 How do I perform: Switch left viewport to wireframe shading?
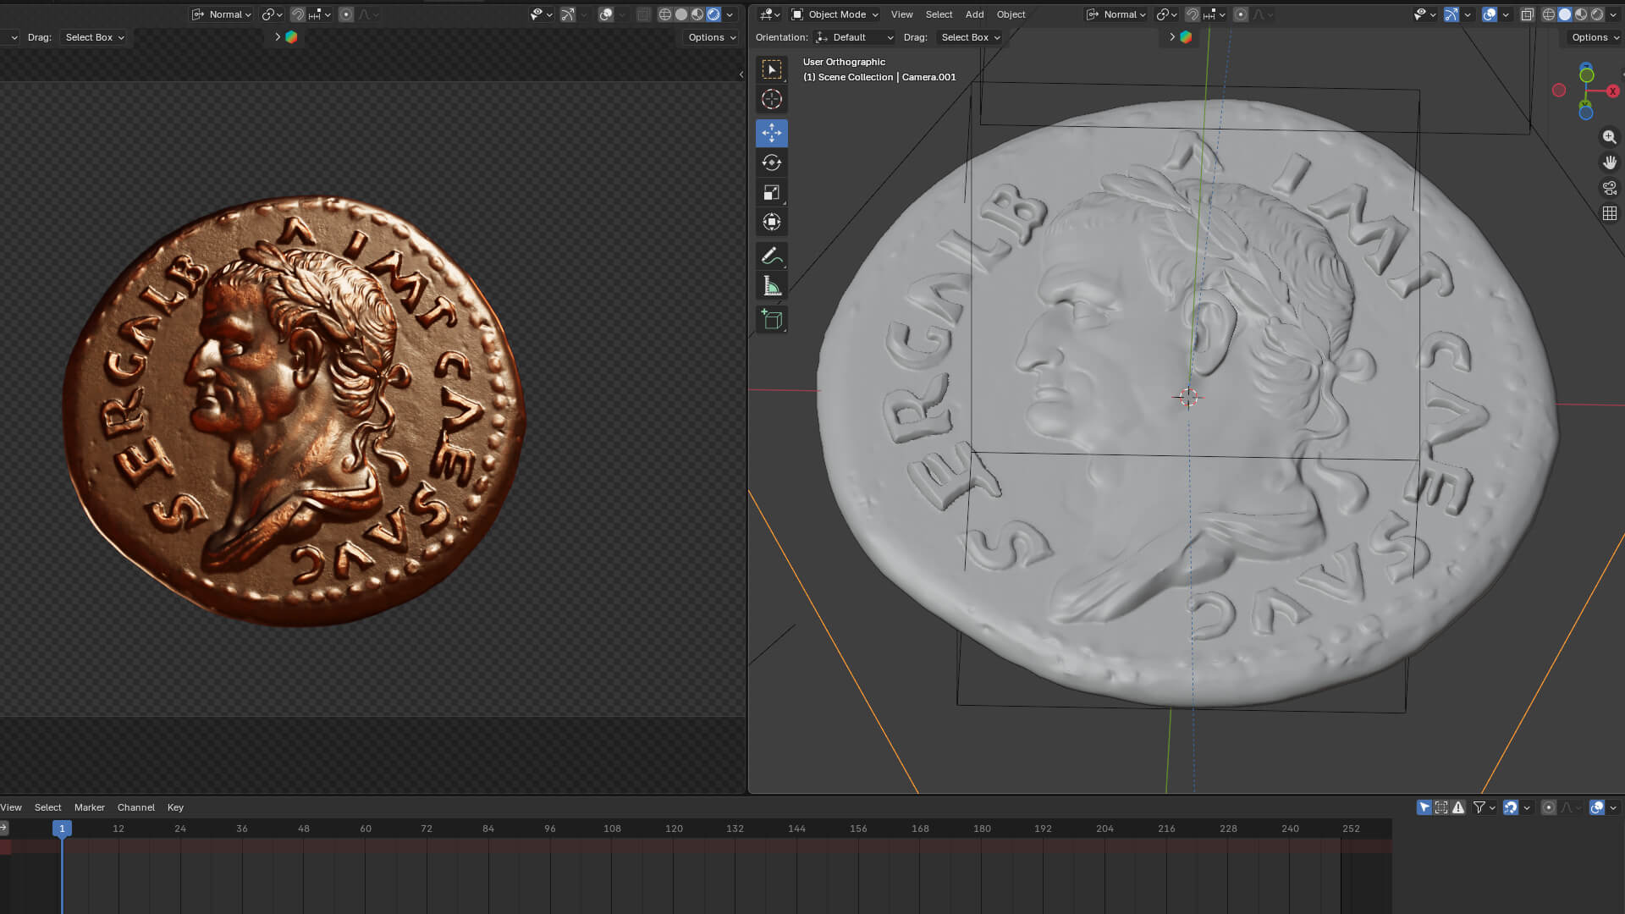point(664,14)
